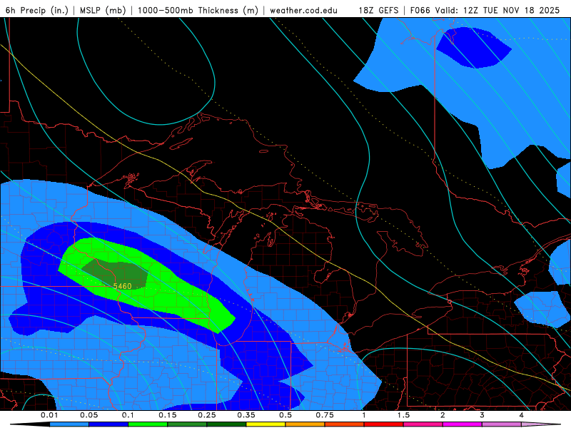
Task: Select the yellow 0.35–0.5 legend swatch
Action: 266,424
